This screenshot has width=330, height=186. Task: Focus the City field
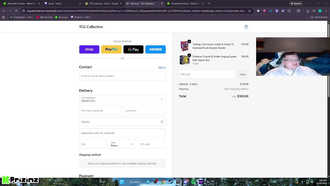pos(93,144)
